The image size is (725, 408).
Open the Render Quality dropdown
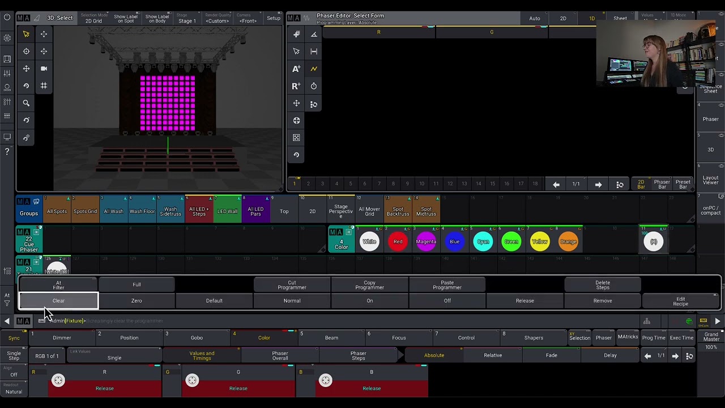point(217,19)
